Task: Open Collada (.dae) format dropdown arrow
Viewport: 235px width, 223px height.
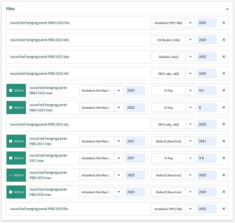Action: coord(190,57)
